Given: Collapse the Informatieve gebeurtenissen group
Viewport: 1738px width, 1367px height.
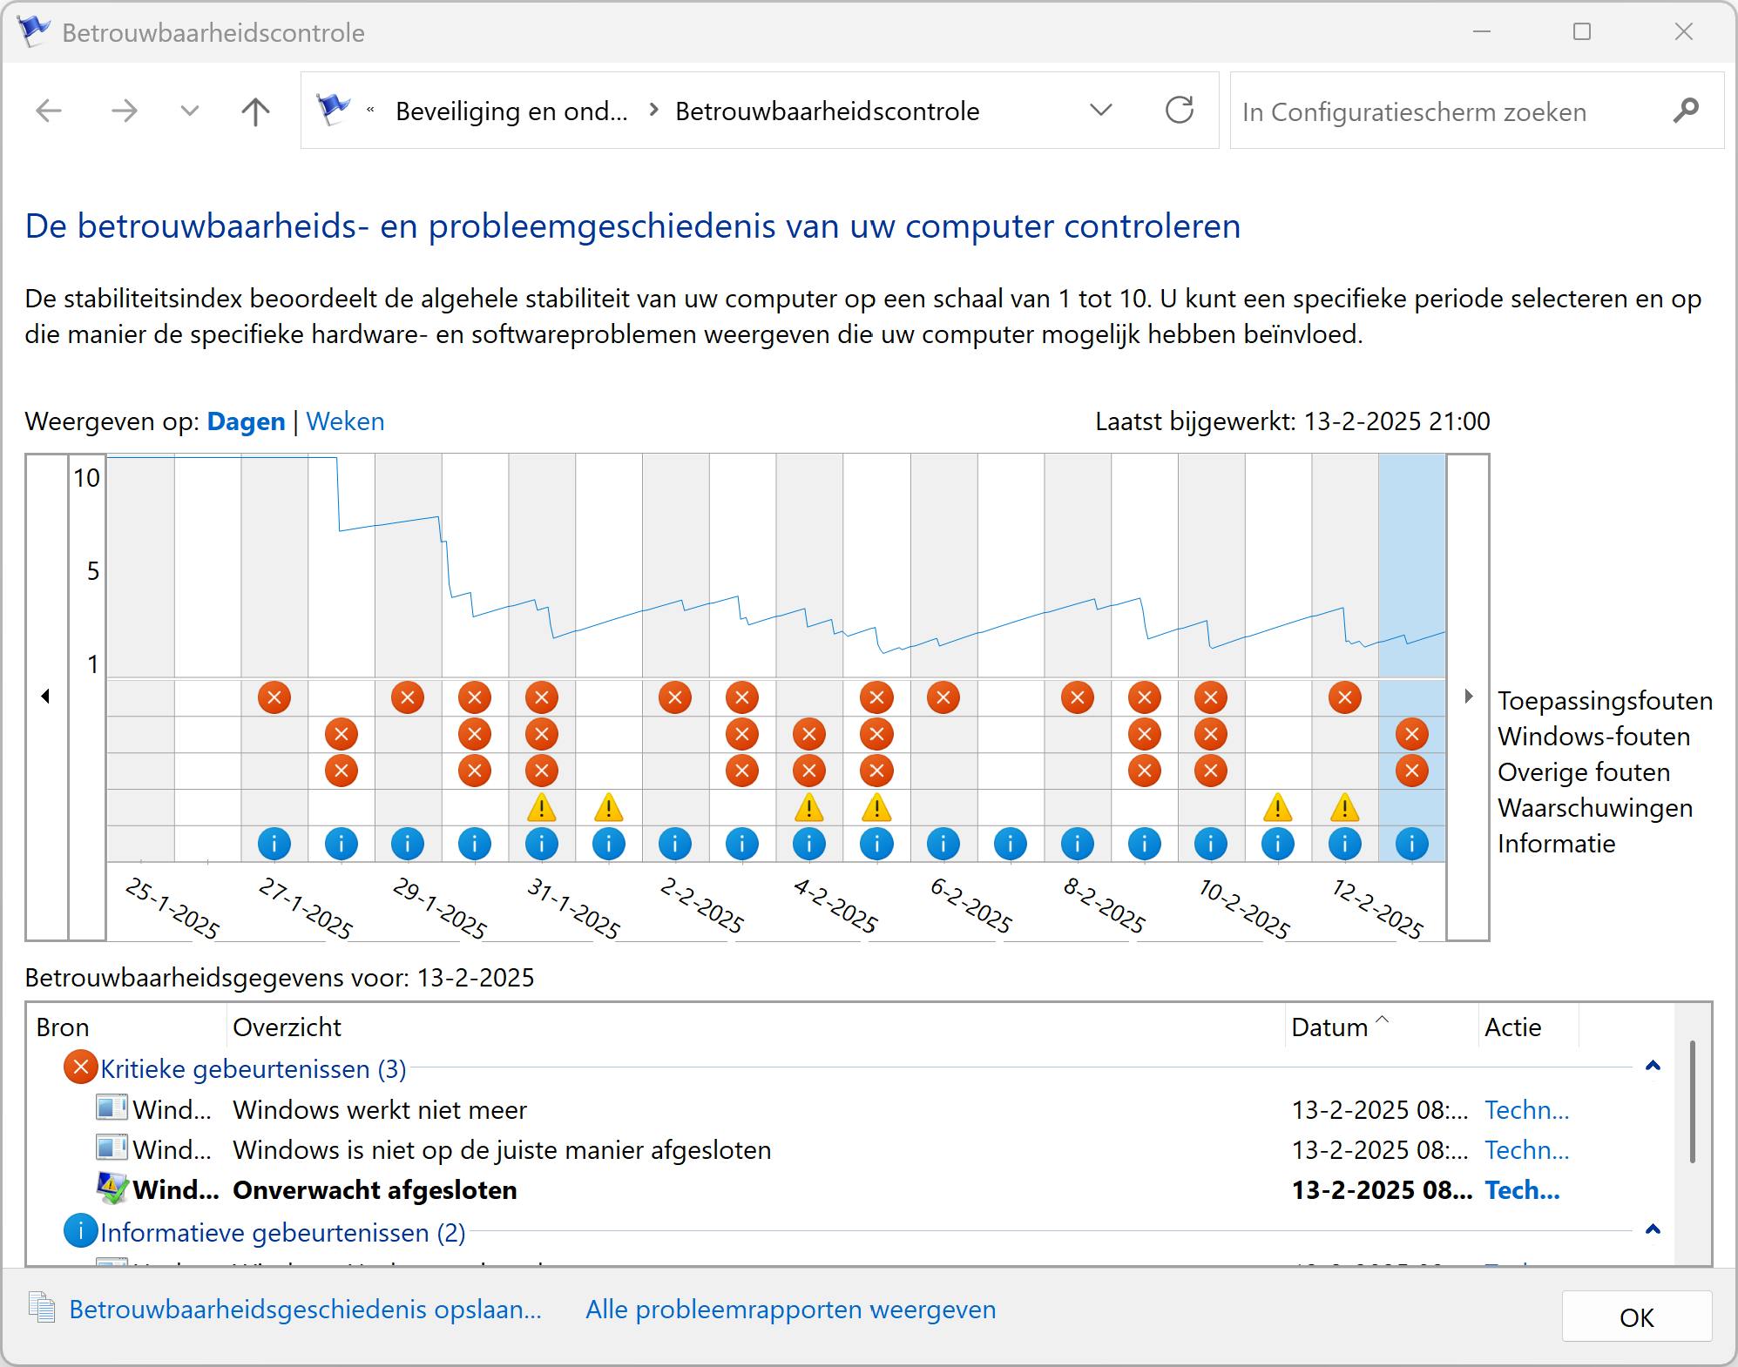Looking at the screenshot, I should [1652, 1230].
